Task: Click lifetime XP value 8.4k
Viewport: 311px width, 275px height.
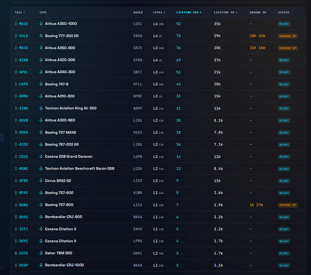Action: (218, 169)
